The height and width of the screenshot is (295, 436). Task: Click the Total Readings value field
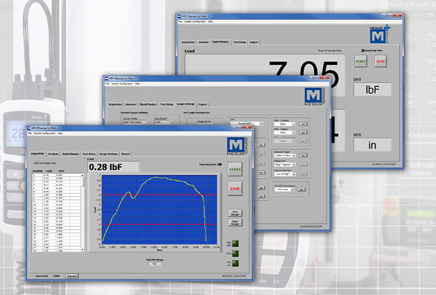coord(154,264)
